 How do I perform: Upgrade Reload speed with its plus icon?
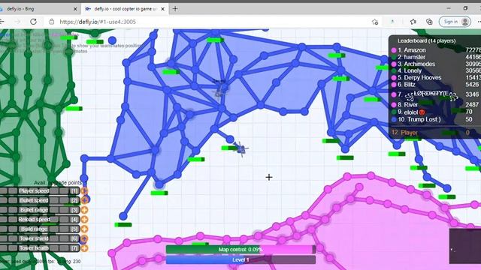coord(84,220)
